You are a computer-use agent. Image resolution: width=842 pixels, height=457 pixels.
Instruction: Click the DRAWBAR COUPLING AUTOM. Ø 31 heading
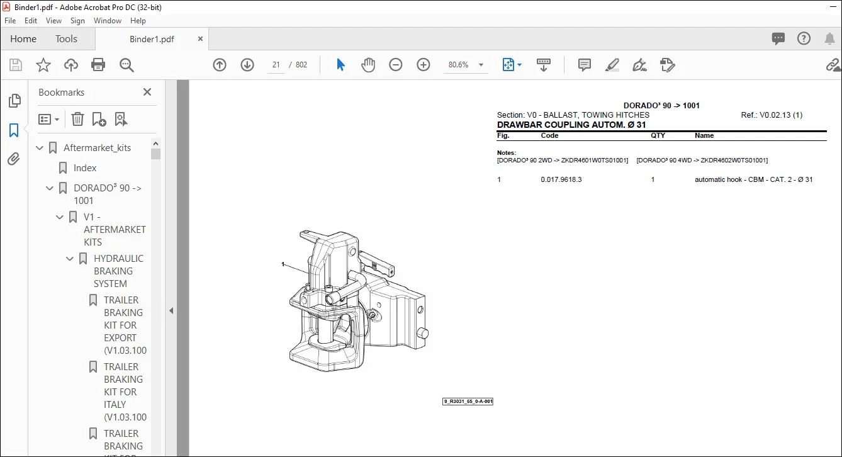pyautogui.click(x=571, y=125)
